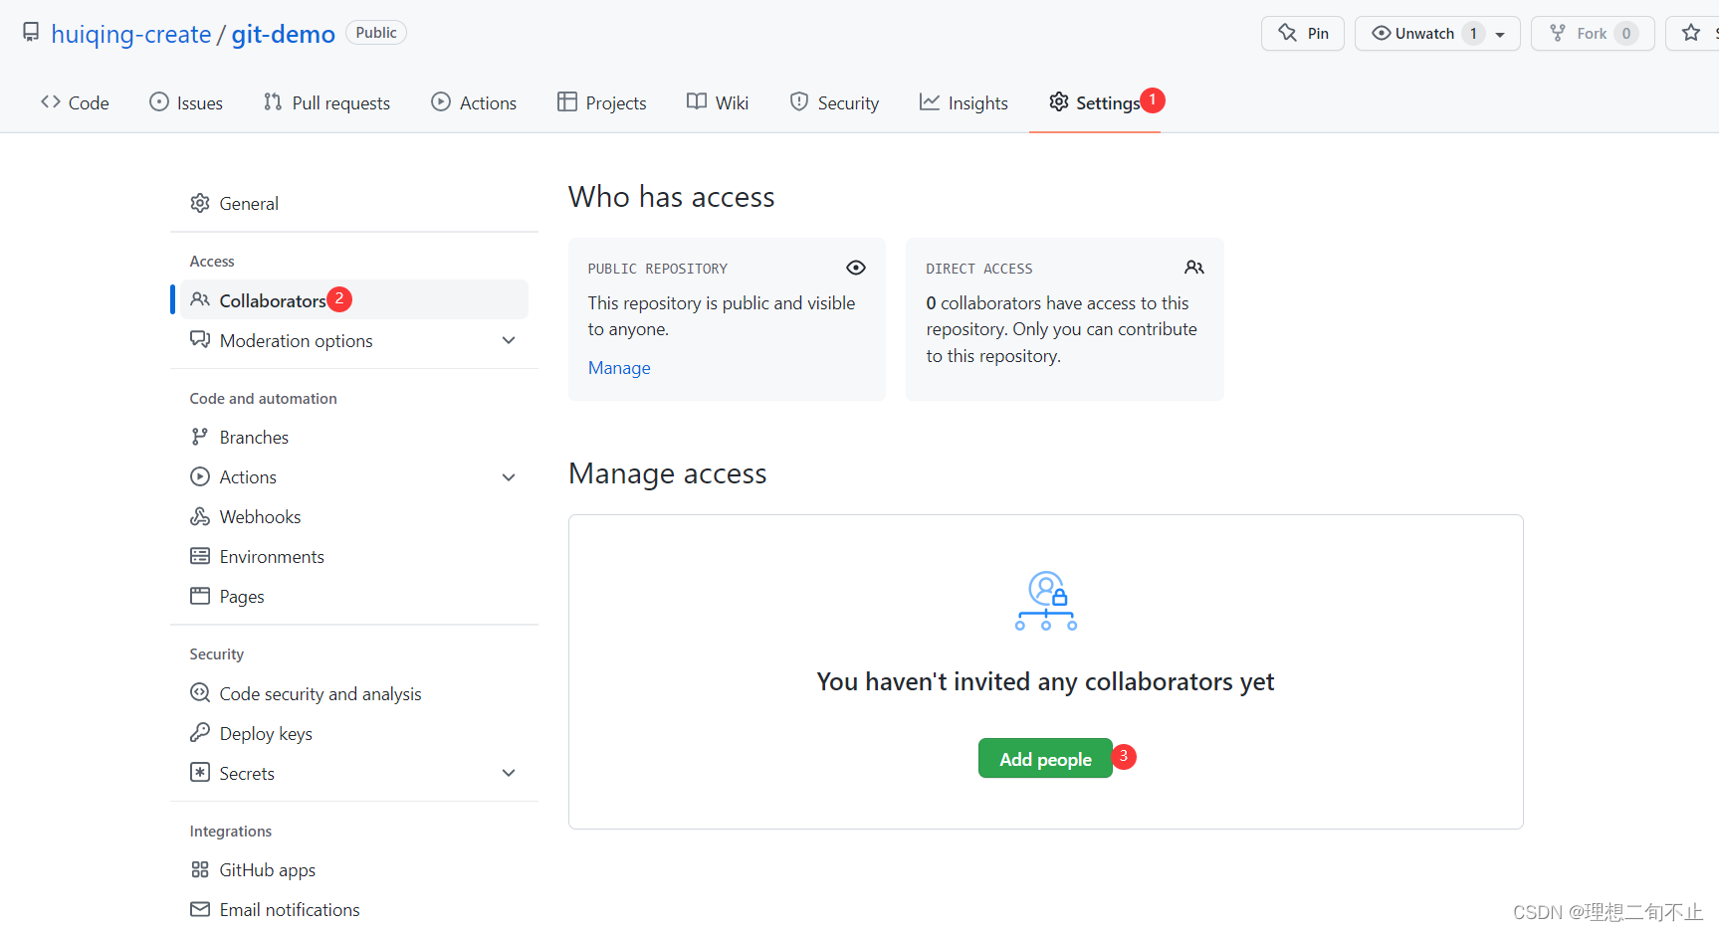Open Environments settings
The height and width of the screenshot is (931, 1719).
click(353, 556)
